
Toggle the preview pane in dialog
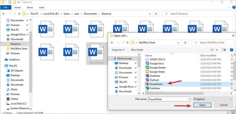click(224, 50)
